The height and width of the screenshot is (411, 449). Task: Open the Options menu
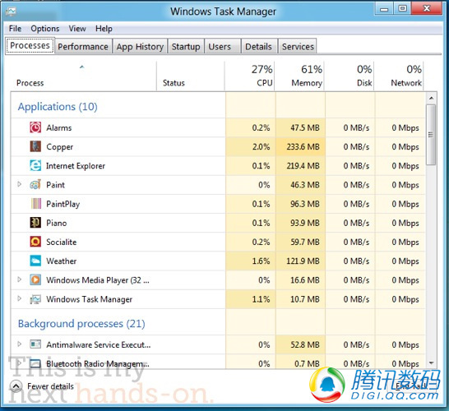pos(45,29)
